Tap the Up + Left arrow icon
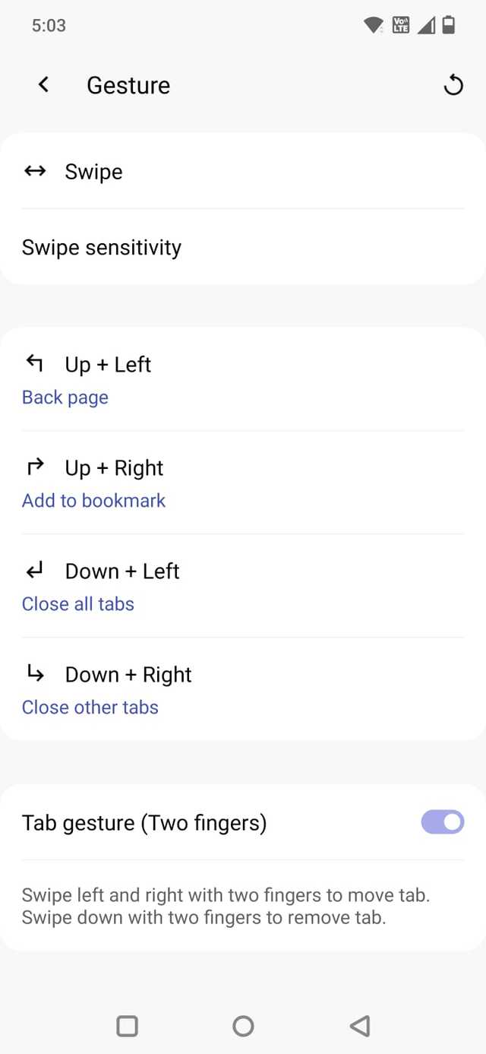This screenshot has width=486, height=1054. [35, 363]
